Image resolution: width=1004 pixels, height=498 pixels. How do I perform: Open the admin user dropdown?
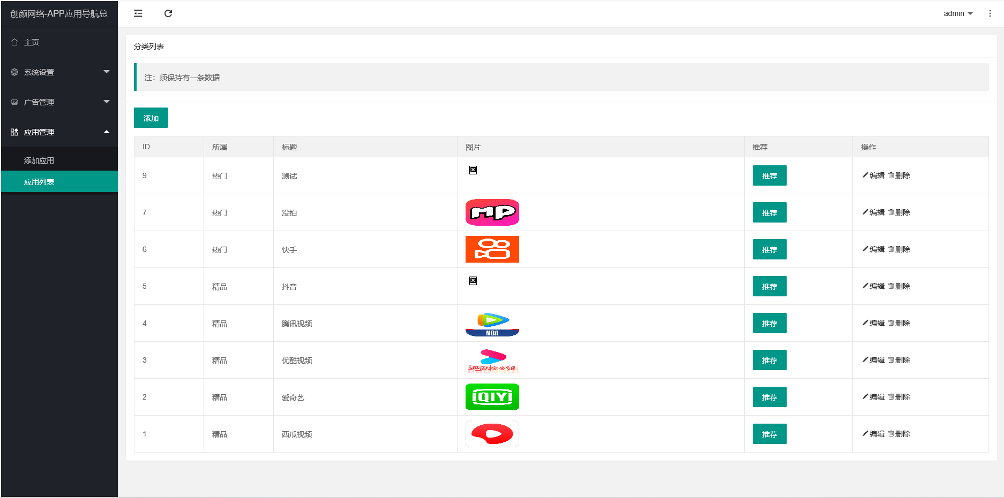pos(958,13)
